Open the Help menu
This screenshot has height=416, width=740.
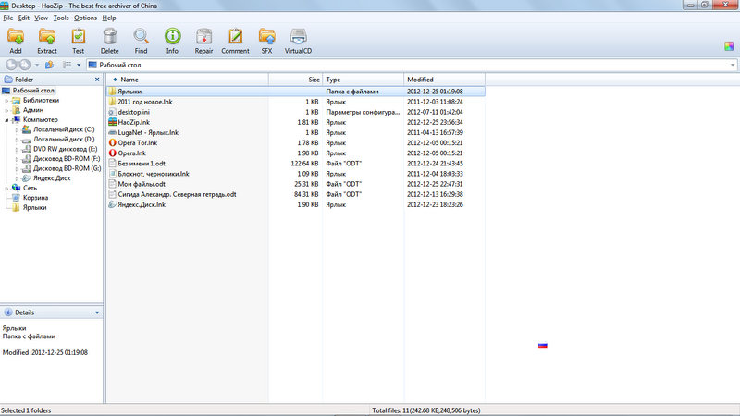pyautogui.click(x=109, y=18)
